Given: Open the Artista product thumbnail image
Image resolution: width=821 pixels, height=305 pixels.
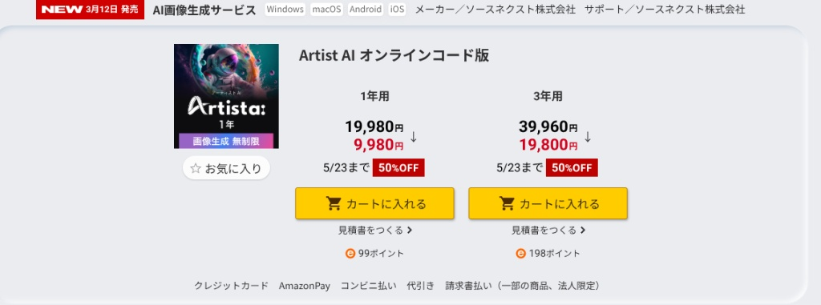Looking at the screenshot, I should 226,96.
